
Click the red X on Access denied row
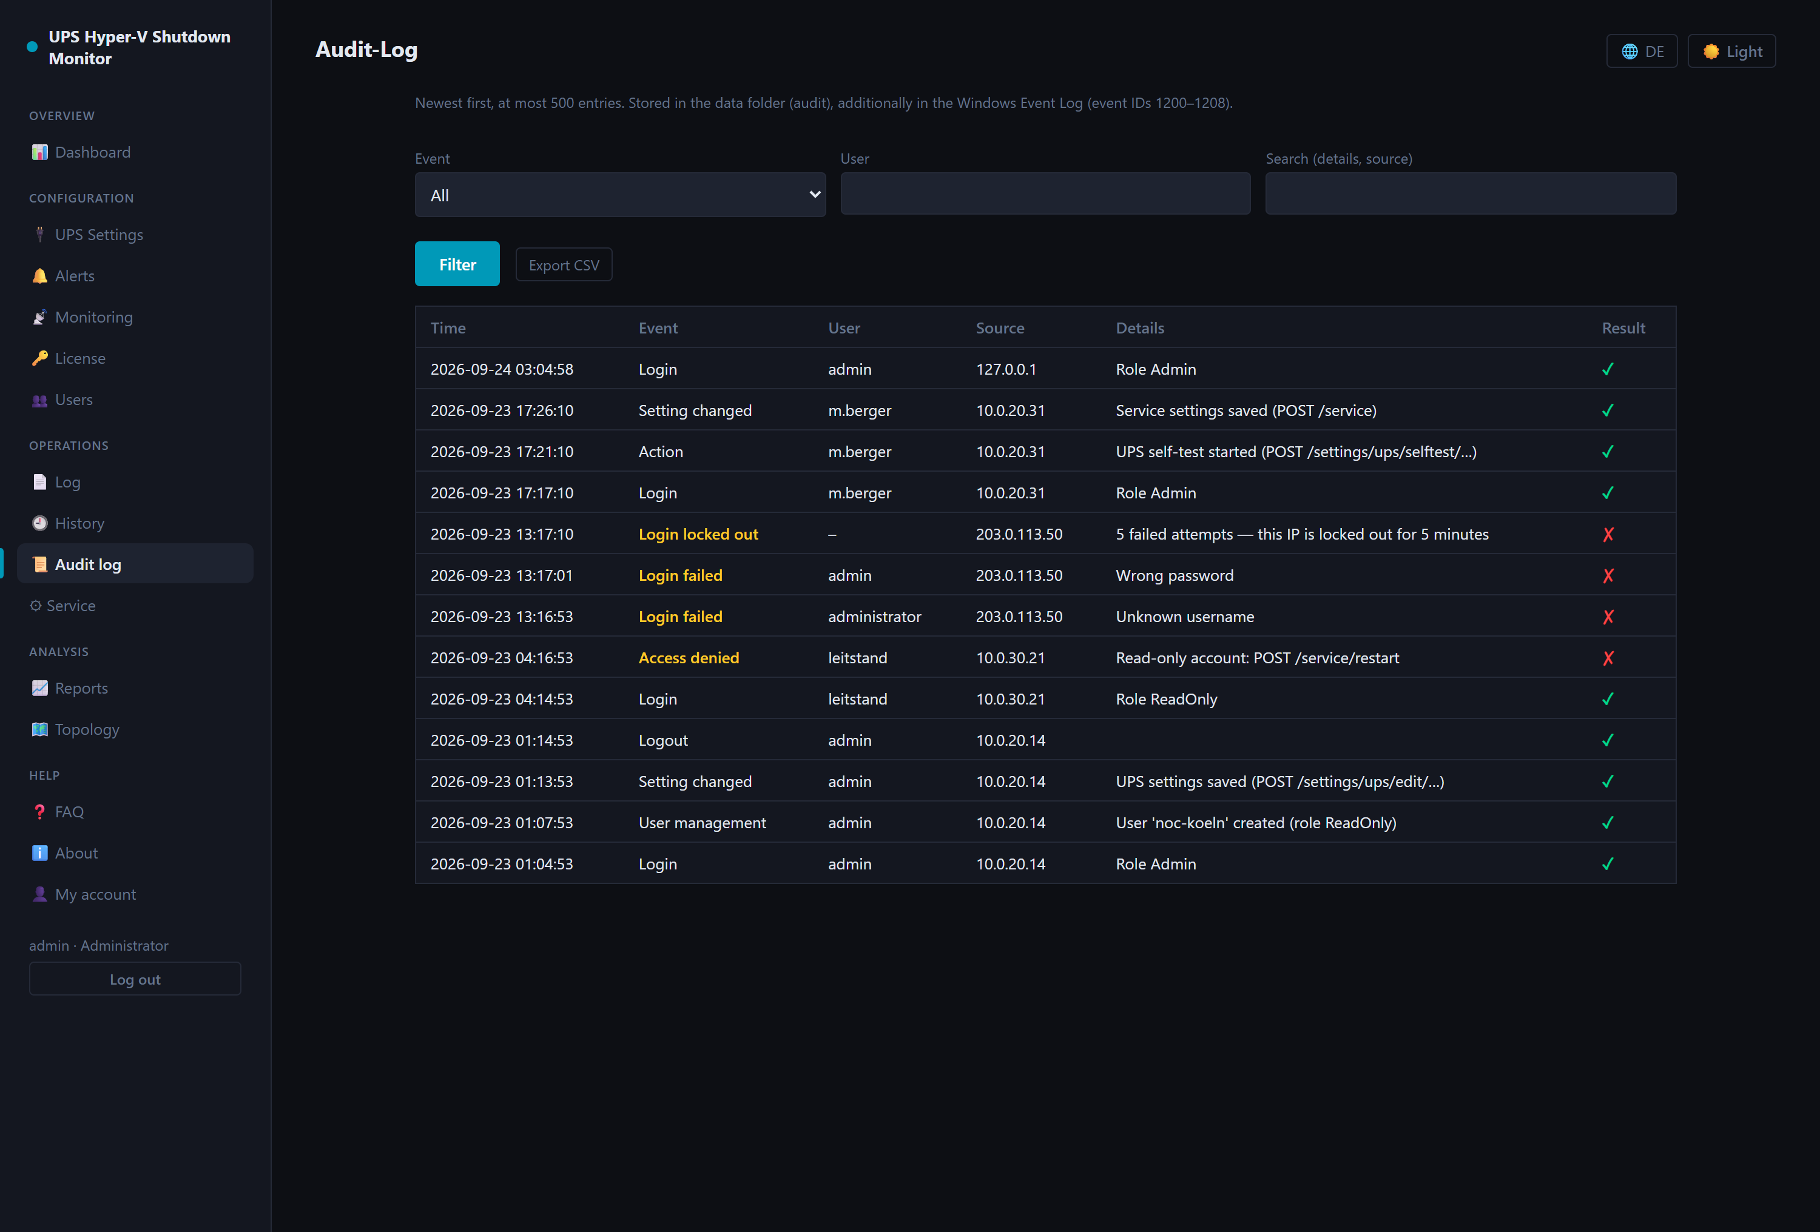(x=1608, y=658)
